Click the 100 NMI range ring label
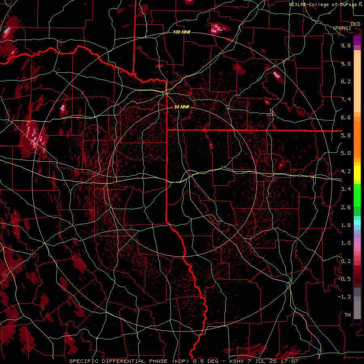The image size is (364, 364). coord(182,32)
